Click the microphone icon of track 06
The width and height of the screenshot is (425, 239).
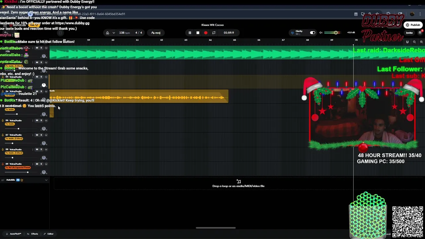[x=3, y=120]
